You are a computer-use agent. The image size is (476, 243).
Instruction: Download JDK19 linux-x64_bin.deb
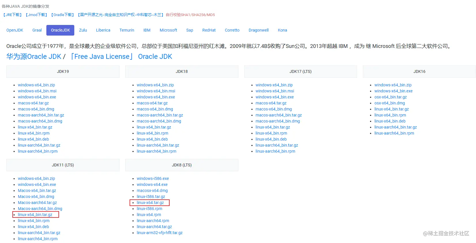(x=33, y=139)
